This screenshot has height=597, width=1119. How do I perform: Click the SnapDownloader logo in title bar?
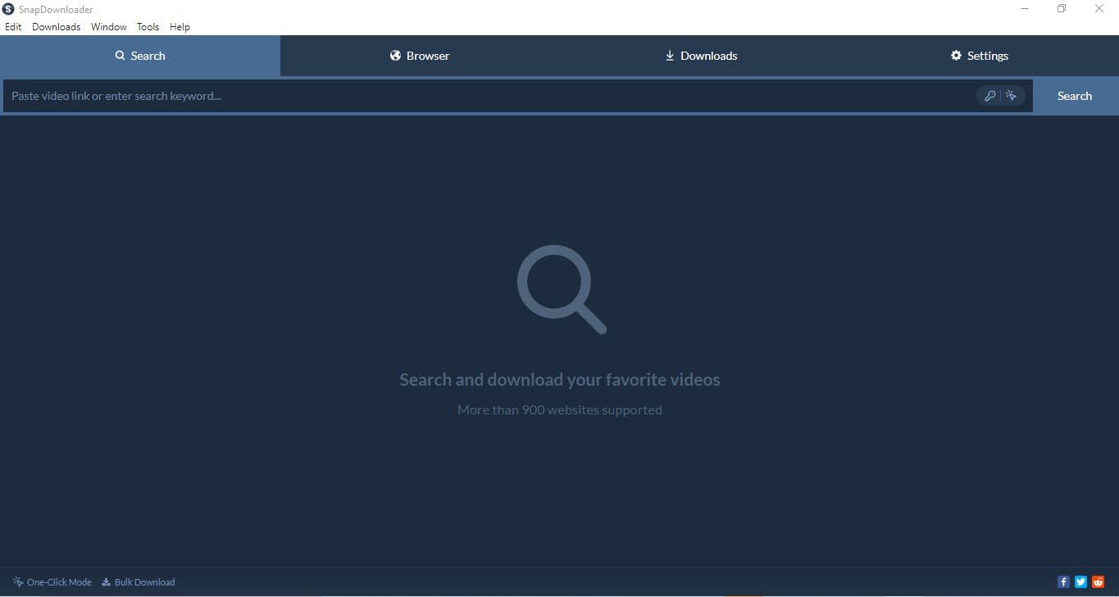click(8, 9)
